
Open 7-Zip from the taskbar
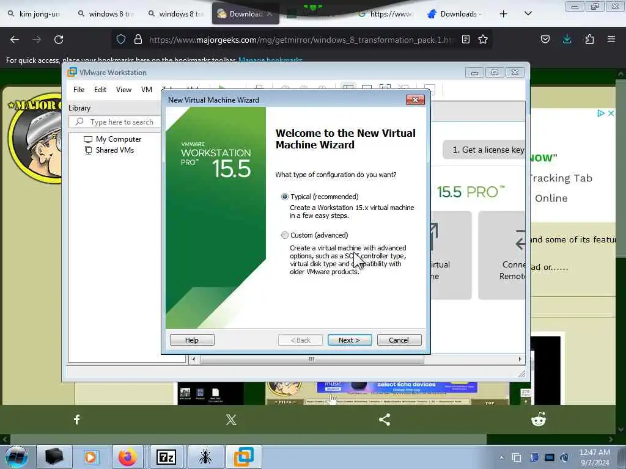coord(166,457)
